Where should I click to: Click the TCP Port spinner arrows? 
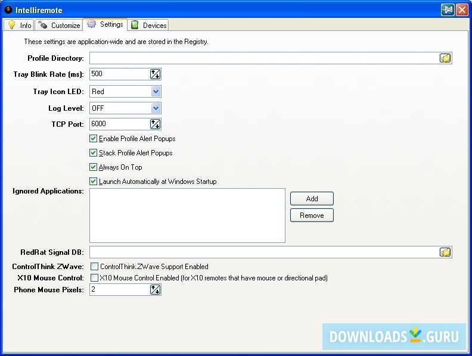point(156,124)
